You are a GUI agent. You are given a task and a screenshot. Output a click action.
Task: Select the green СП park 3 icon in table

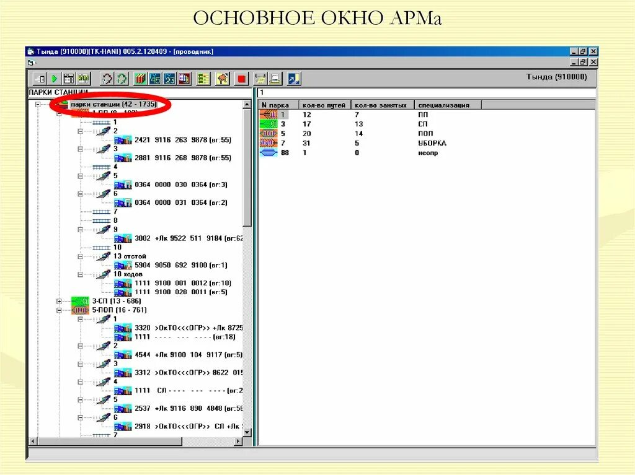click(268, 124)
